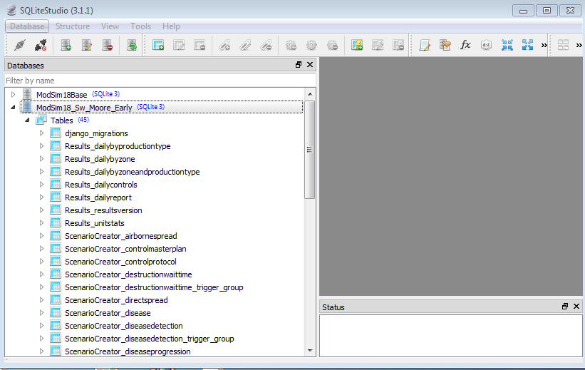
Task: Select the Tables (45) node
Action: pos(62,120)
